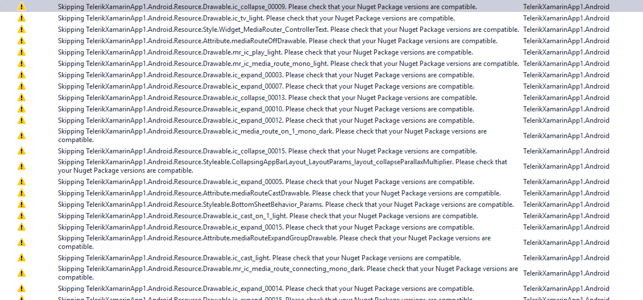This screenshot has height=300, width=643.
Task: Click warning icon next to mr_ic_play_light
Action: tap(22, 52)
